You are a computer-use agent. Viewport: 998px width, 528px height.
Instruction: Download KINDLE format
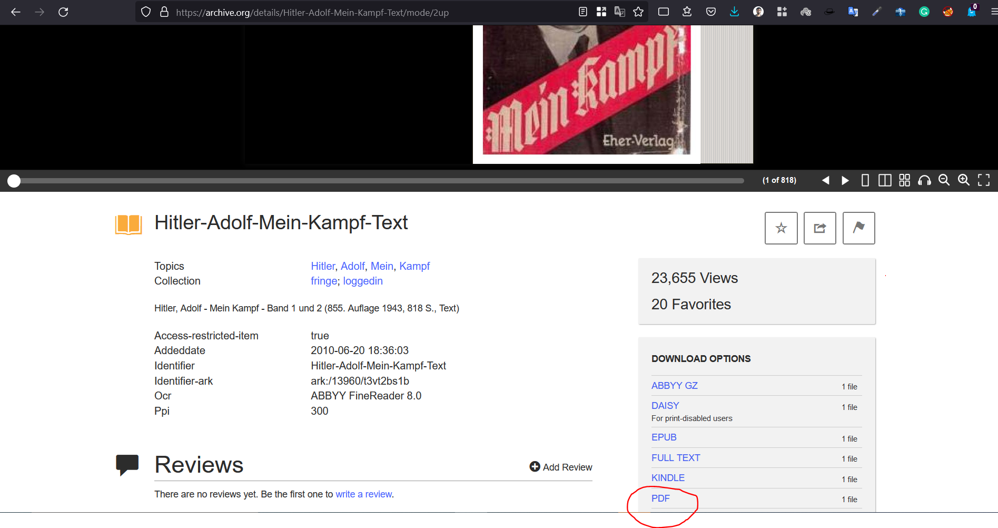click(668, 478)
